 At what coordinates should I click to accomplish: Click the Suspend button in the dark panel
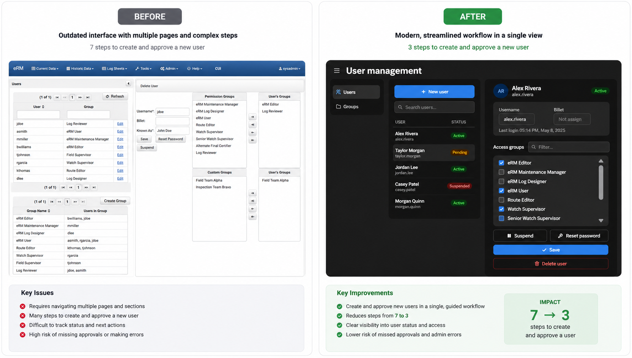tap(520, 236)
